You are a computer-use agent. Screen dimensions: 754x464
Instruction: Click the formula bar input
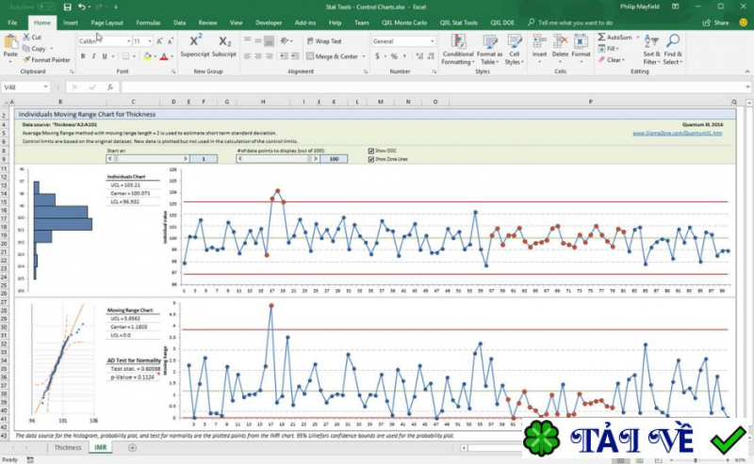432,87
